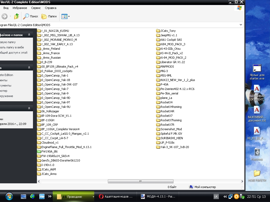This screenshot has height=202, width=270.
Task: Open the Корзина recycle bin
Action: (257, 154)
